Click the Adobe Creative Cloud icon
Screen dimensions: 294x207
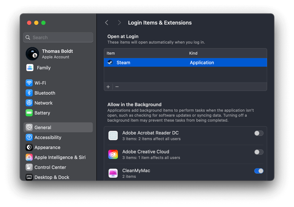tap(113, 154)
